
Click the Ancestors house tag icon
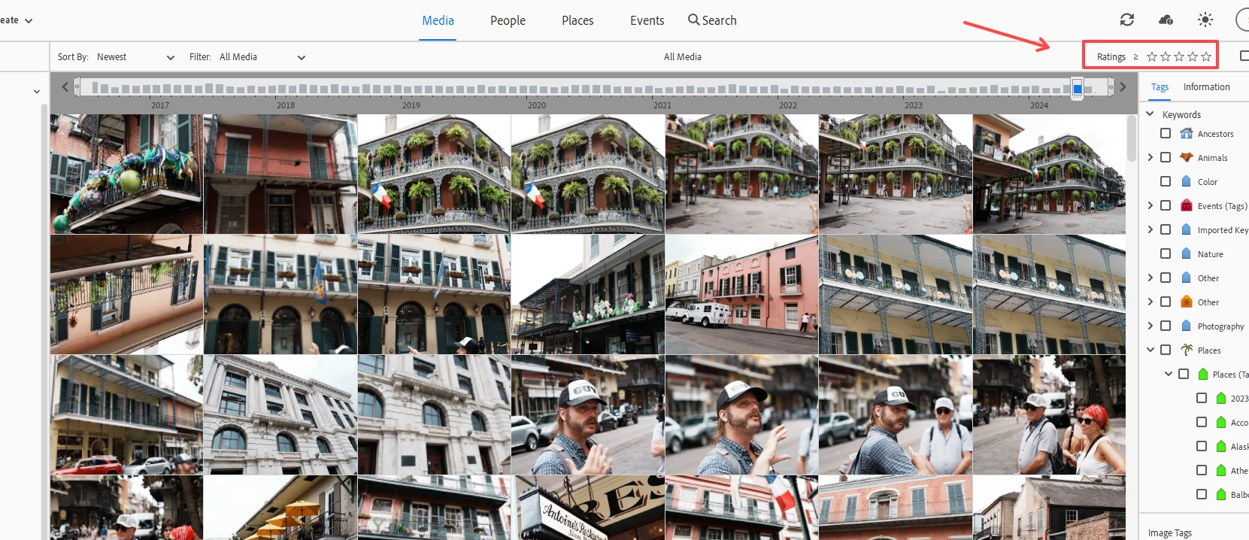(1187, 133)
